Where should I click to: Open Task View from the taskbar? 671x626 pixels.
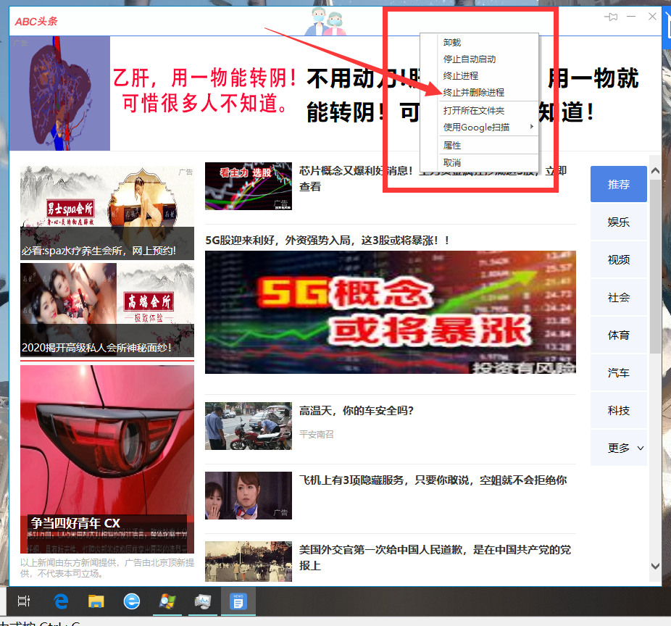point(24,601)
